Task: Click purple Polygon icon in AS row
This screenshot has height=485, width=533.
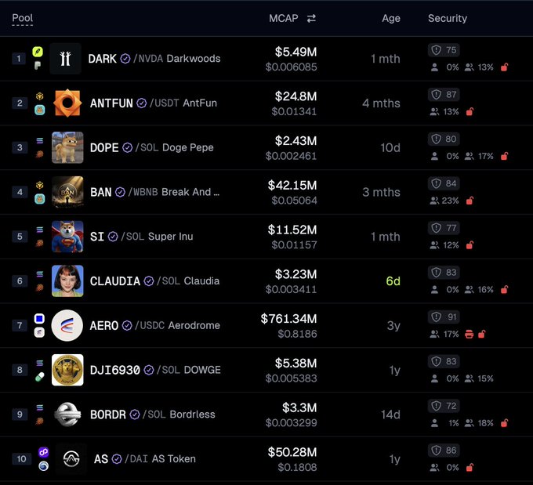Action: coord(43,452)
